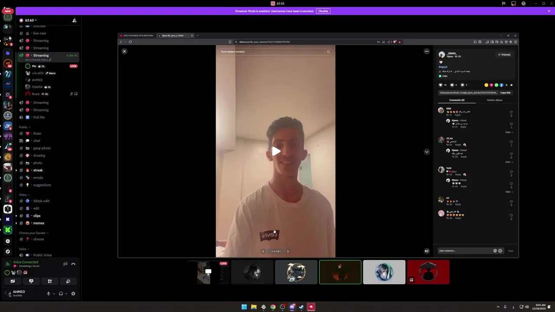
Task: Open Discord user settings gear
Action: coord(73,293)
